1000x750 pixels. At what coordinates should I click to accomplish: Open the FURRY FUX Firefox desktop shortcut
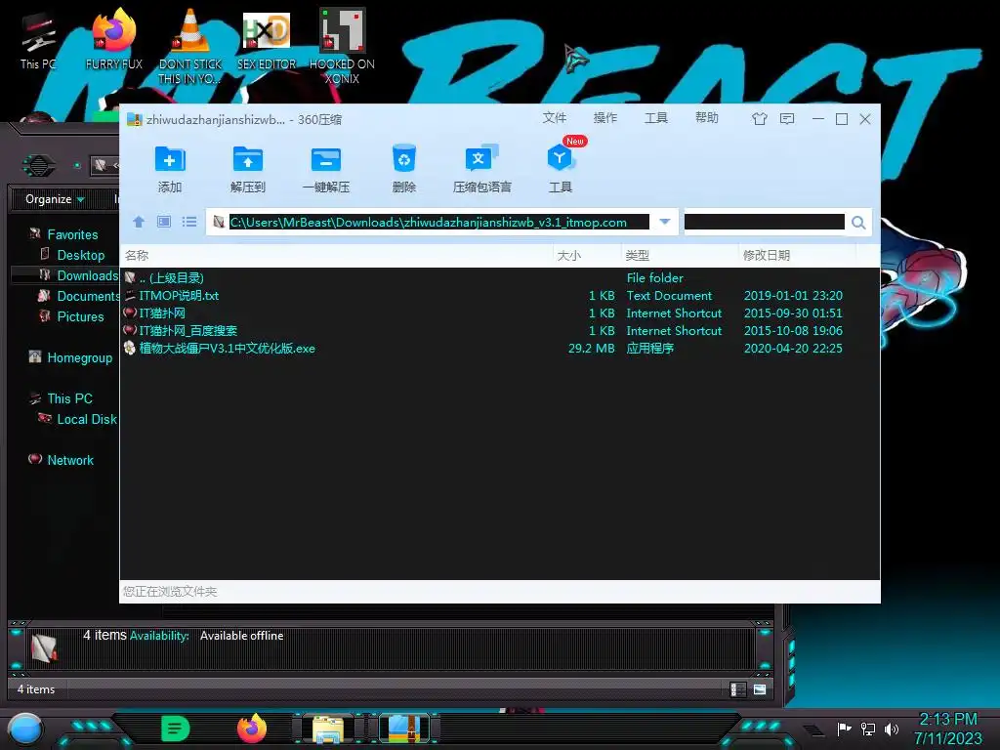pos(114,39)
